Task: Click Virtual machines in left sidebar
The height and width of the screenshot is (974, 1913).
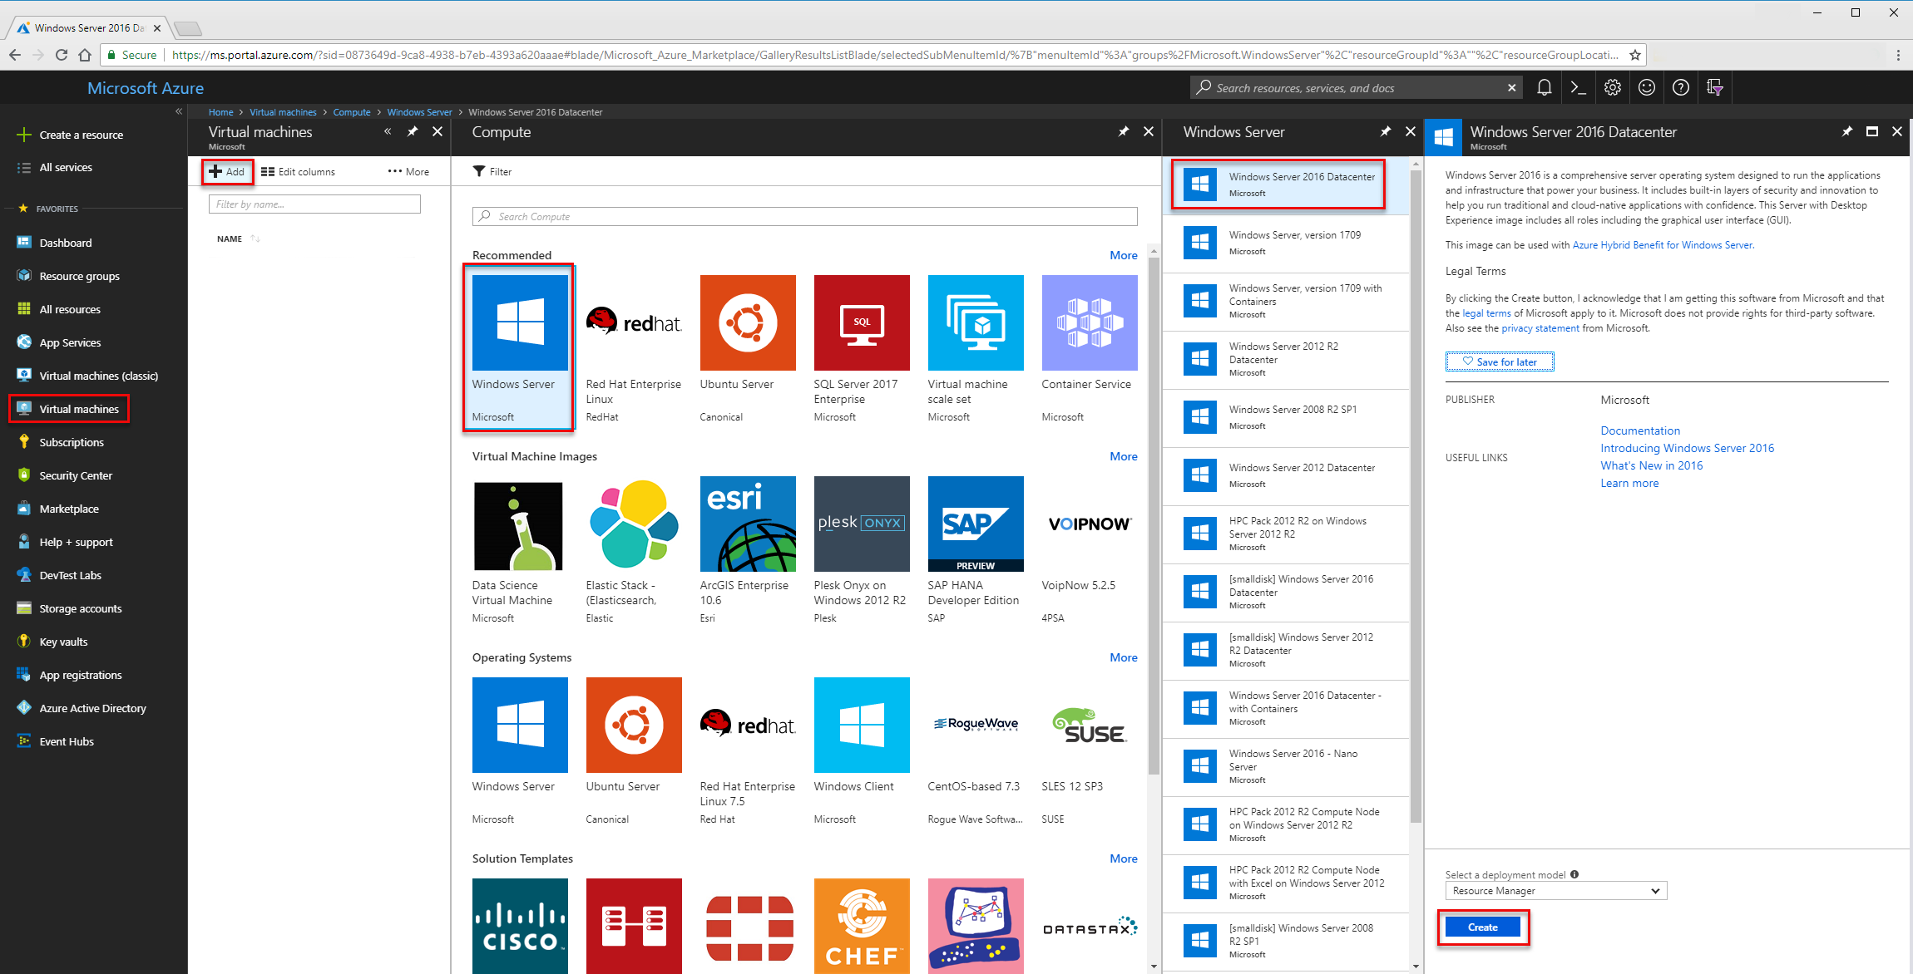Action: (77, 409)
